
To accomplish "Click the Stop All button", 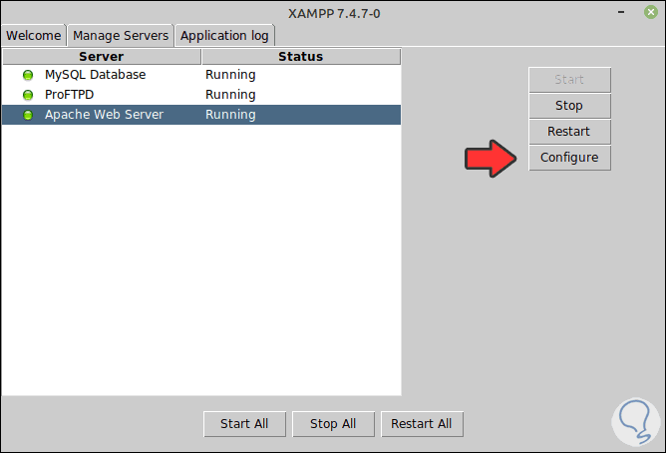I will pyautogui.click(x=333, y=424).
